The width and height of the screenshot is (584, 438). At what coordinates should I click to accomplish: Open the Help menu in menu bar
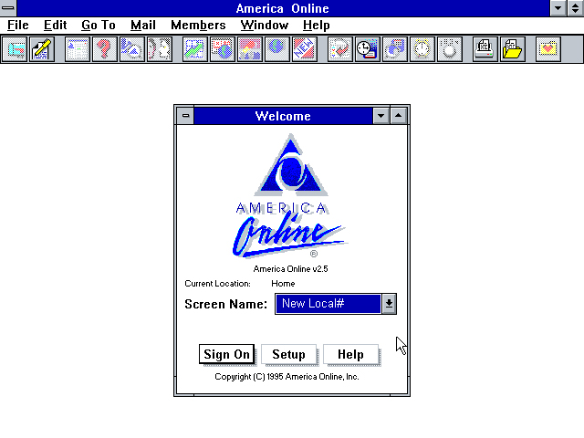click(x=317, y=25)
